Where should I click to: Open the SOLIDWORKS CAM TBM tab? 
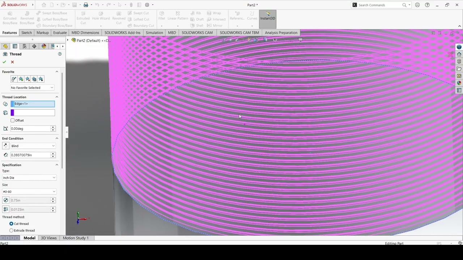(239, 32)
